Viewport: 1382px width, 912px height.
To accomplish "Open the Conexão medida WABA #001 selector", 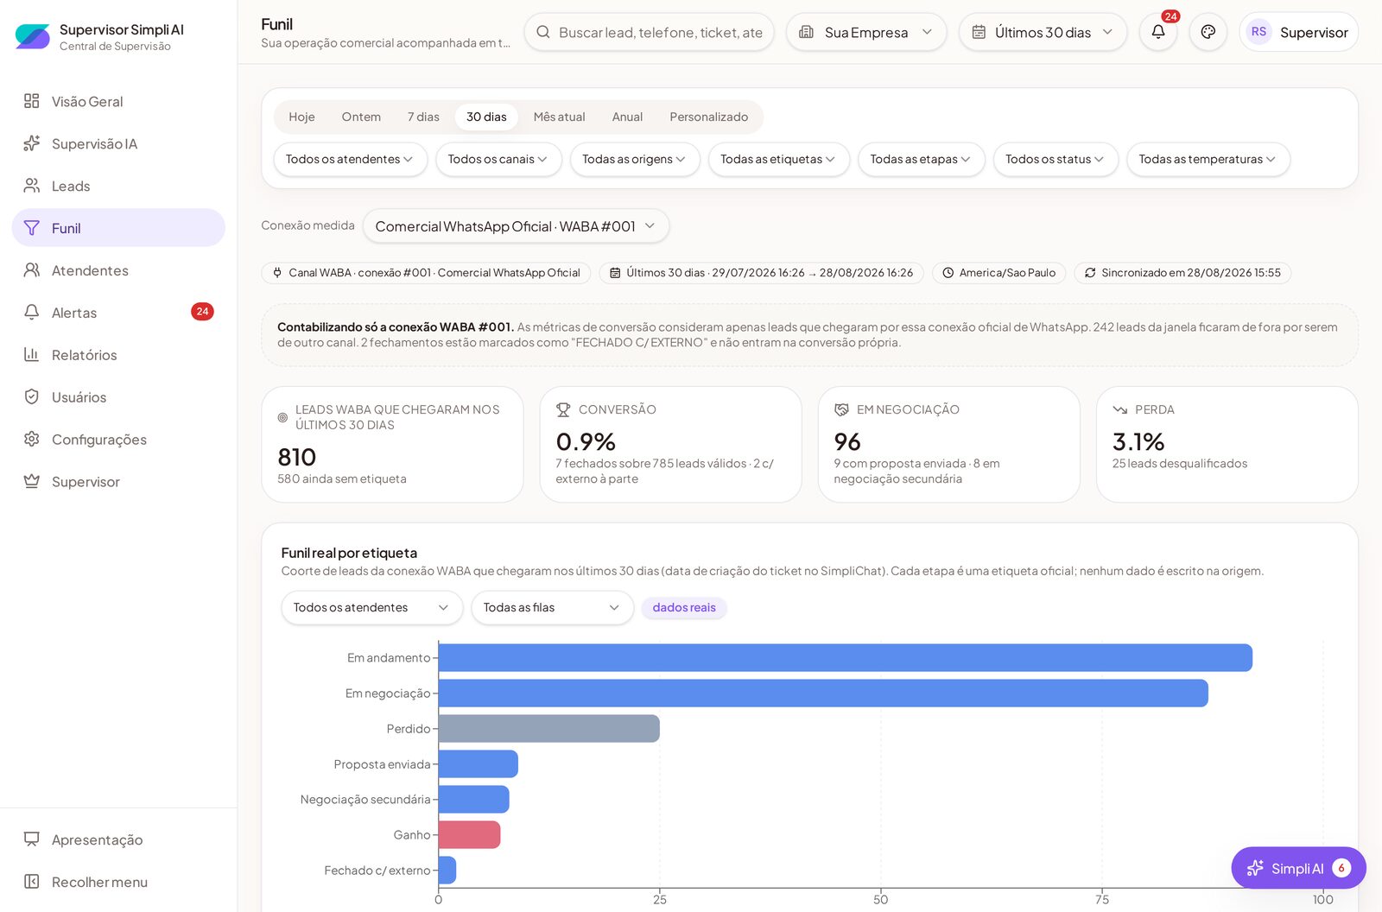I will [516, 226].
